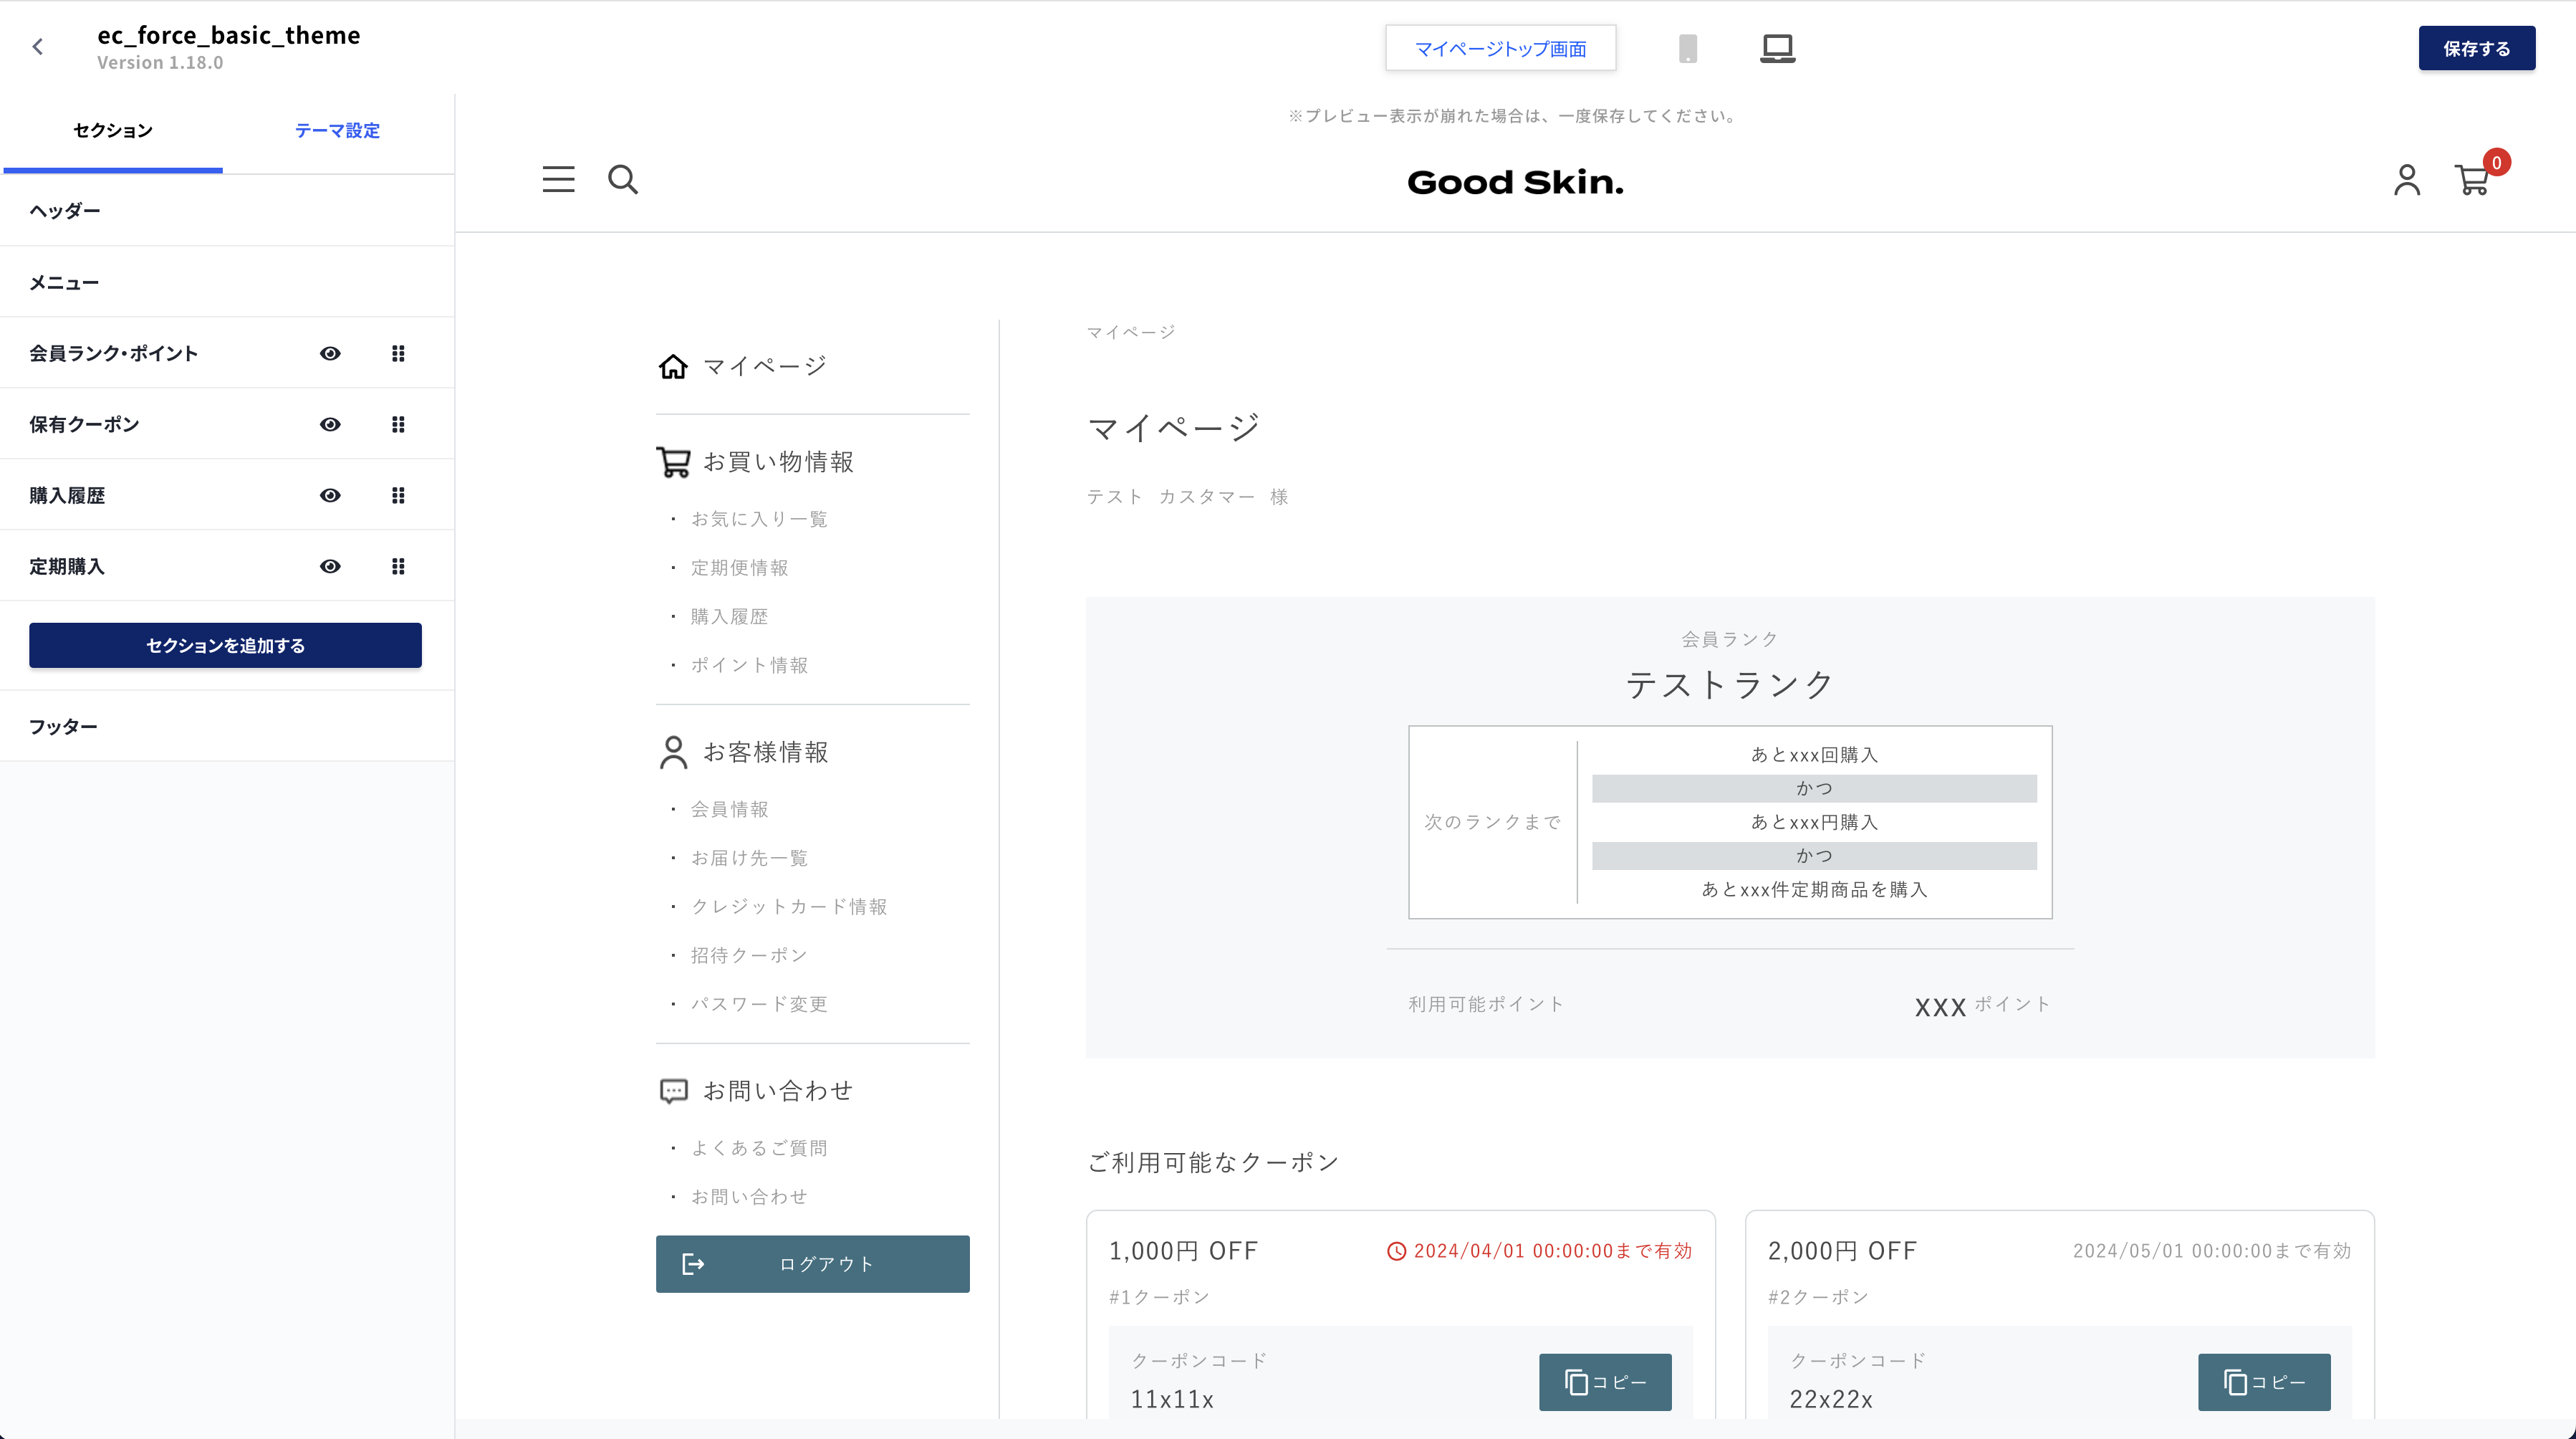
Task: Click drag handle for 定期購入 section
Action: (x=398, y=566)
